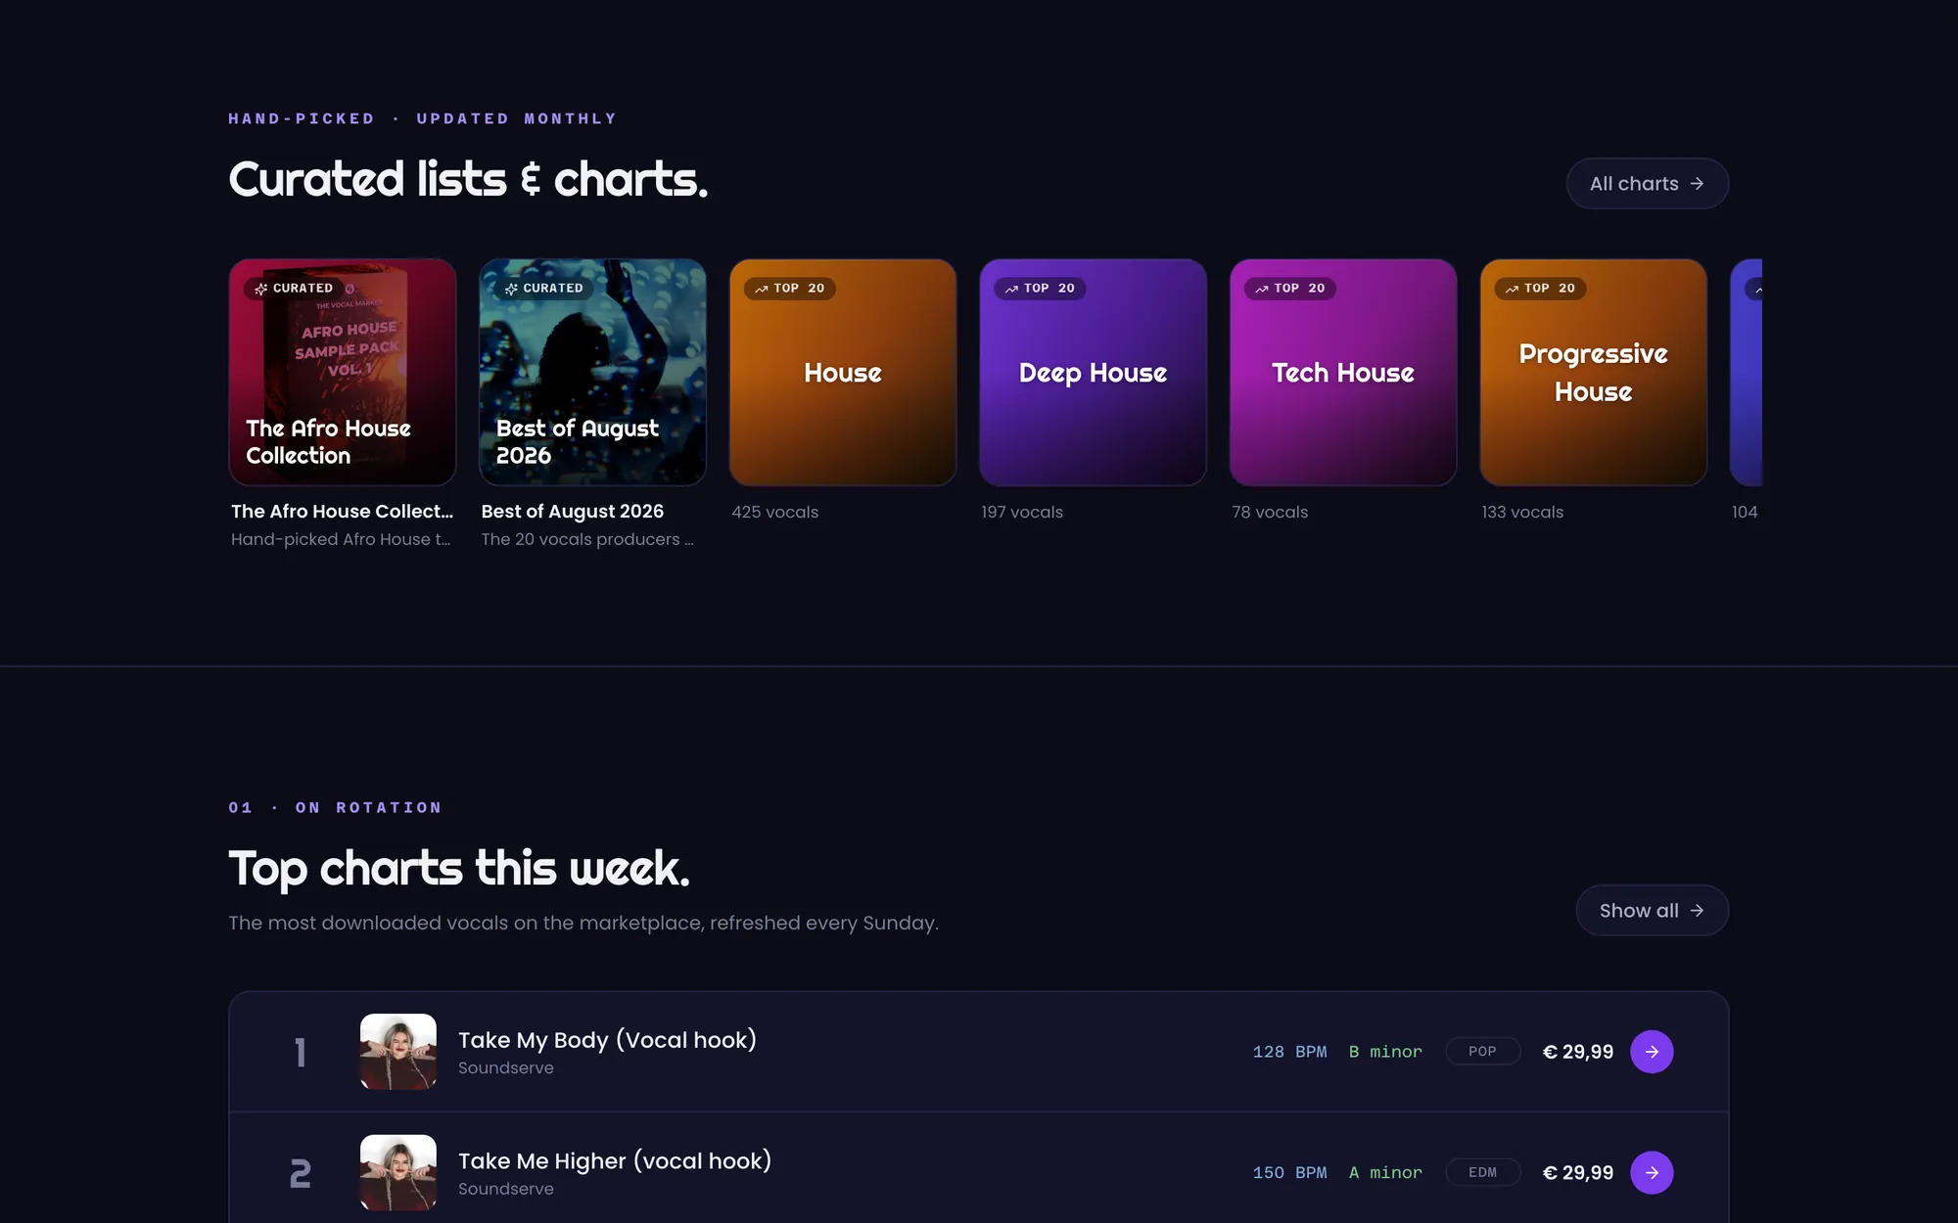Click the CURATED badge on Afro House card
This screenshot has height=1223, width=1958.
(x=294, y=289)
